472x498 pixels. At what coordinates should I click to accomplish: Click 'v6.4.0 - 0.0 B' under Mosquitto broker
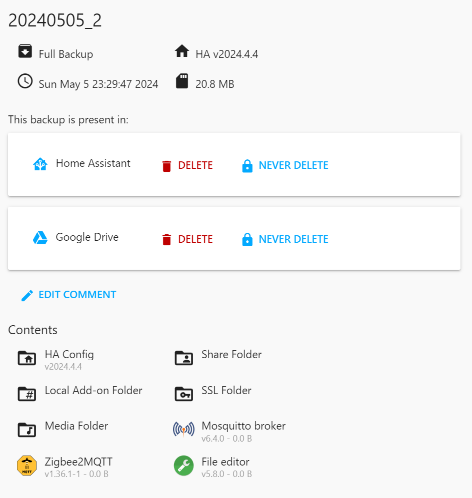point(226,439)
